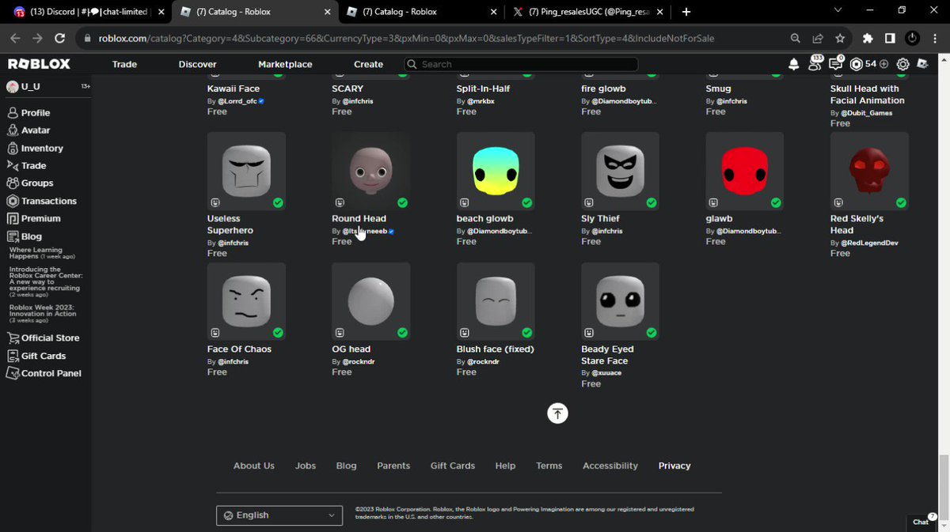Open the Accessibility footer link
This screenshot has width=950, height=532.
click(610, 466)
